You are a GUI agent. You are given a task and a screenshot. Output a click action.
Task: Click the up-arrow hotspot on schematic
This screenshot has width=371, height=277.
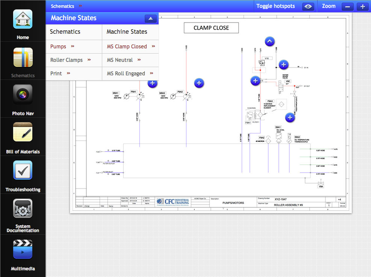(270, 42)
